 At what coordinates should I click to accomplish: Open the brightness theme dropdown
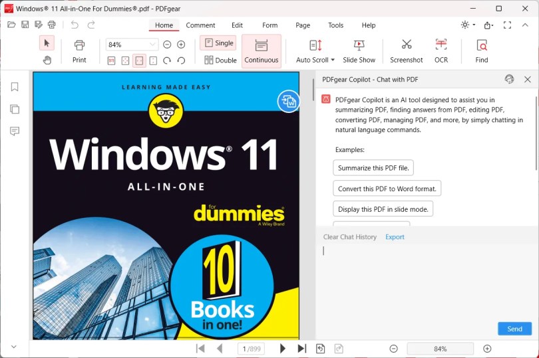[468, 25]
